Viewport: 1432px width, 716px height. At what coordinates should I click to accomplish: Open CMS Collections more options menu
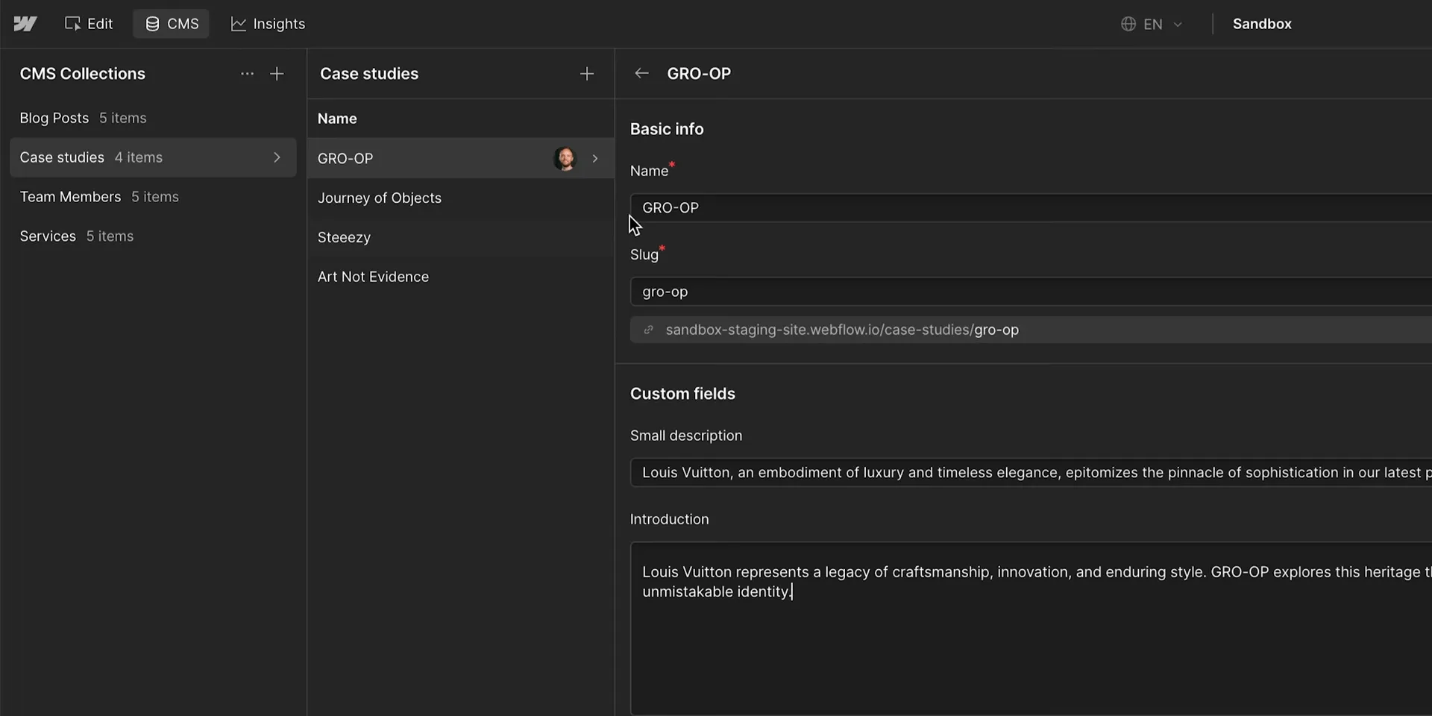pos(247,74)
